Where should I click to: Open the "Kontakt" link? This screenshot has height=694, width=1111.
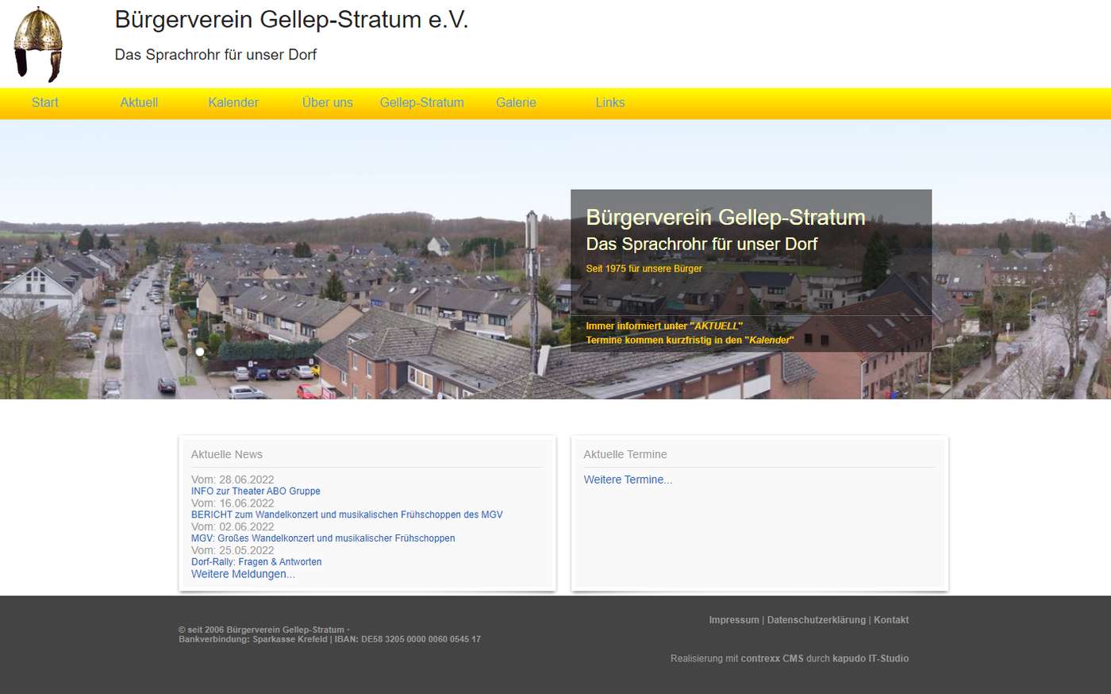890,619
